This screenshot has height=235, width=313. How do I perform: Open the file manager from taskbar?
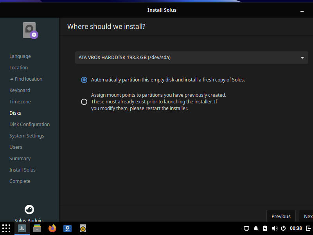(x=37, y=228)
